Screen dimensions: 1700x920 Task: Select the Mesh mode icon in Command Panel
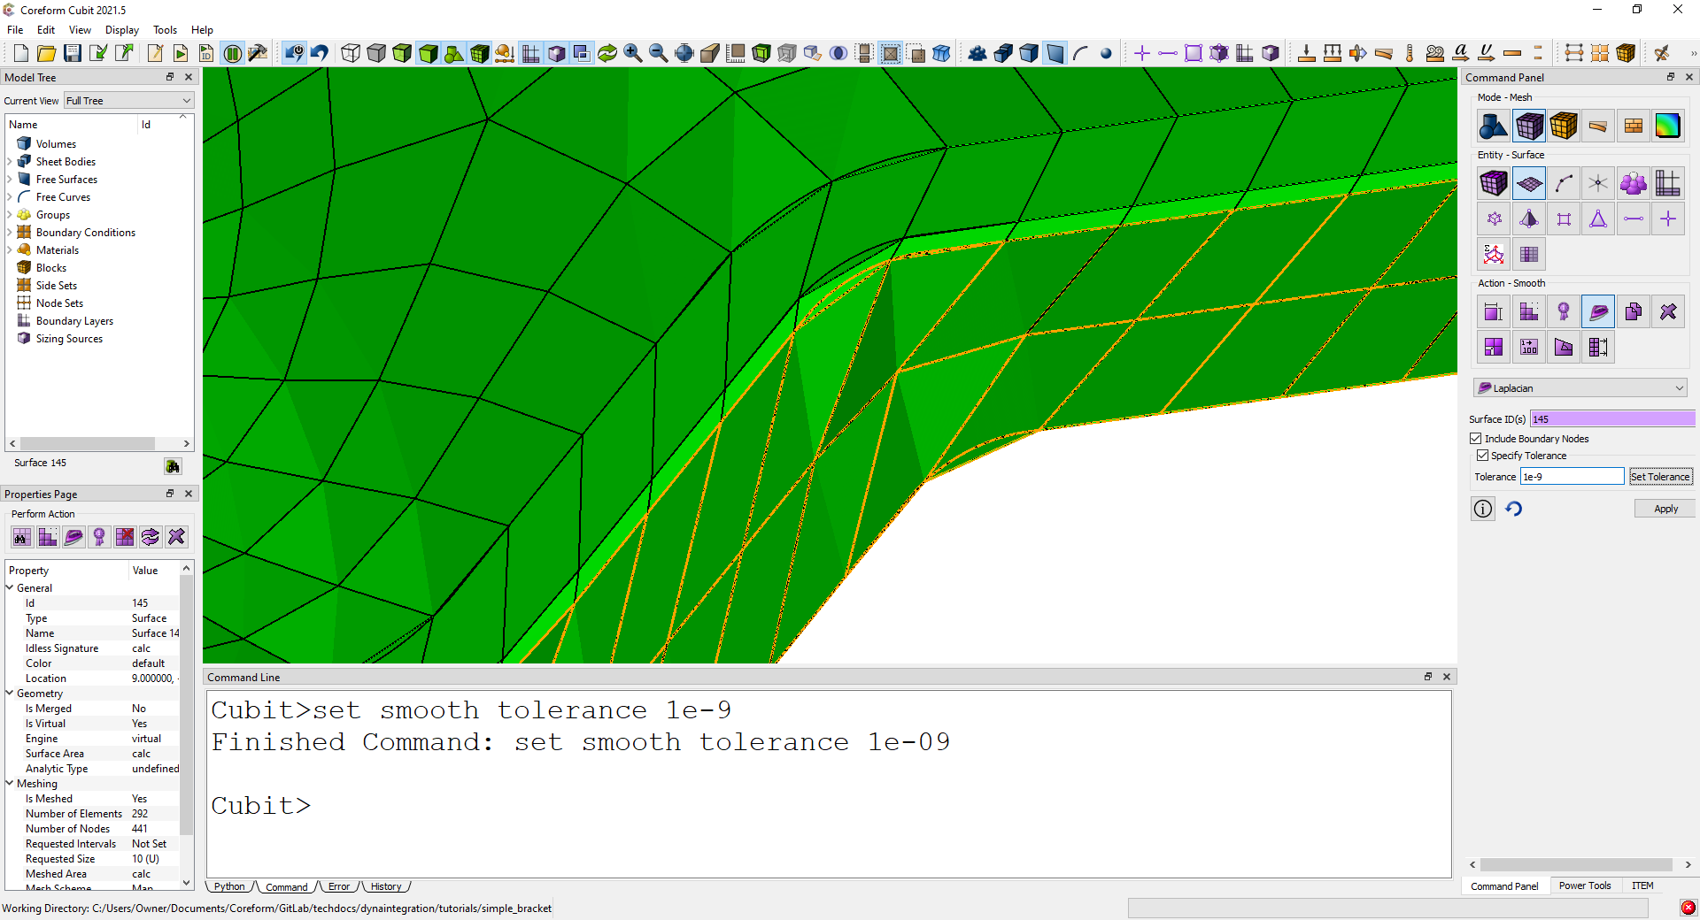click(1529, 126)
